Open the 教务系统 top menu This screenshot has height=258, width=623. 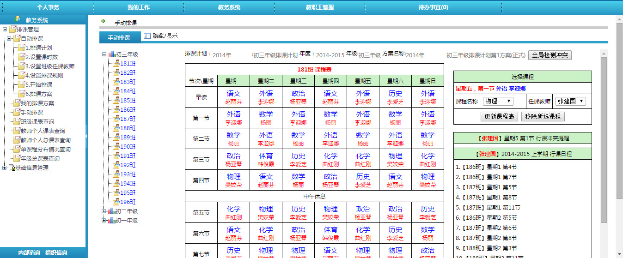point(229,7)
